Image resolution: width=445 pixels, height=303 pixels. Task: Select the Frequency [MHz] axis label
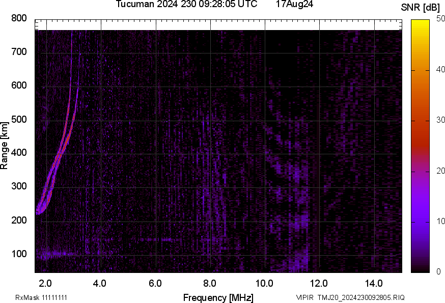[218, 297]
